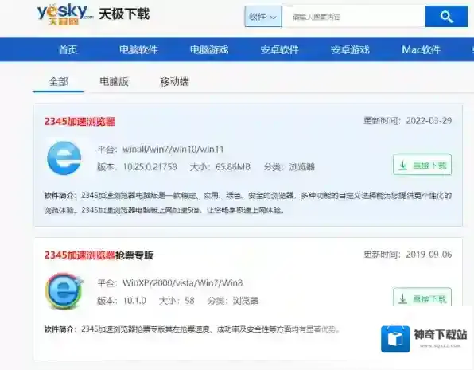The height and width of the screenshot is (370, 474).
Task: Click the size text 65.86MB
Action: 233,166
